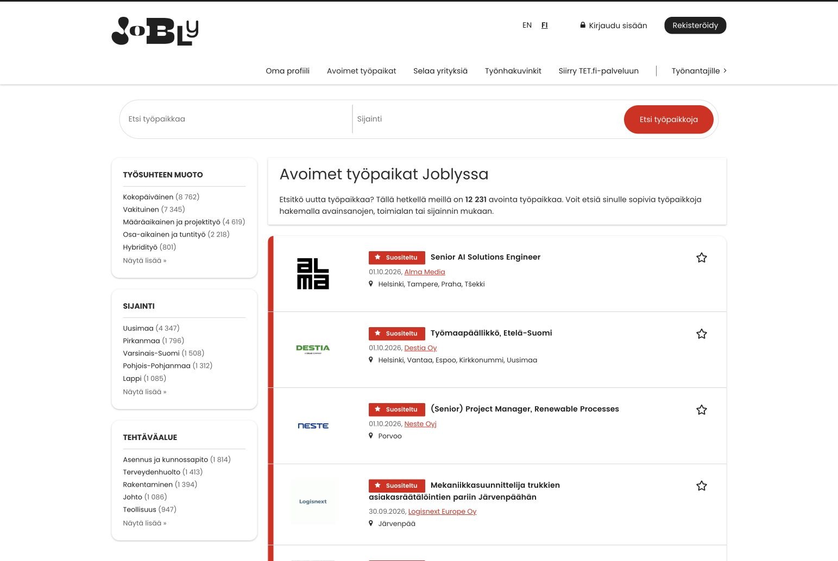Select the FI language option
Image resolution: width=838 pixels, height=561 pixels.
tap(545, 25)
